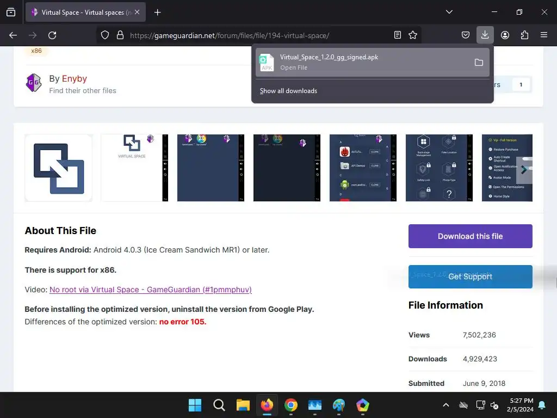Go back to the previous page
Image resolution: width=557 pixels, height=418 pixels.
pyautogui.click(x=13, y=35)
